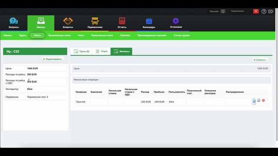Click the Прибыль column header

[x=159, y=92]
